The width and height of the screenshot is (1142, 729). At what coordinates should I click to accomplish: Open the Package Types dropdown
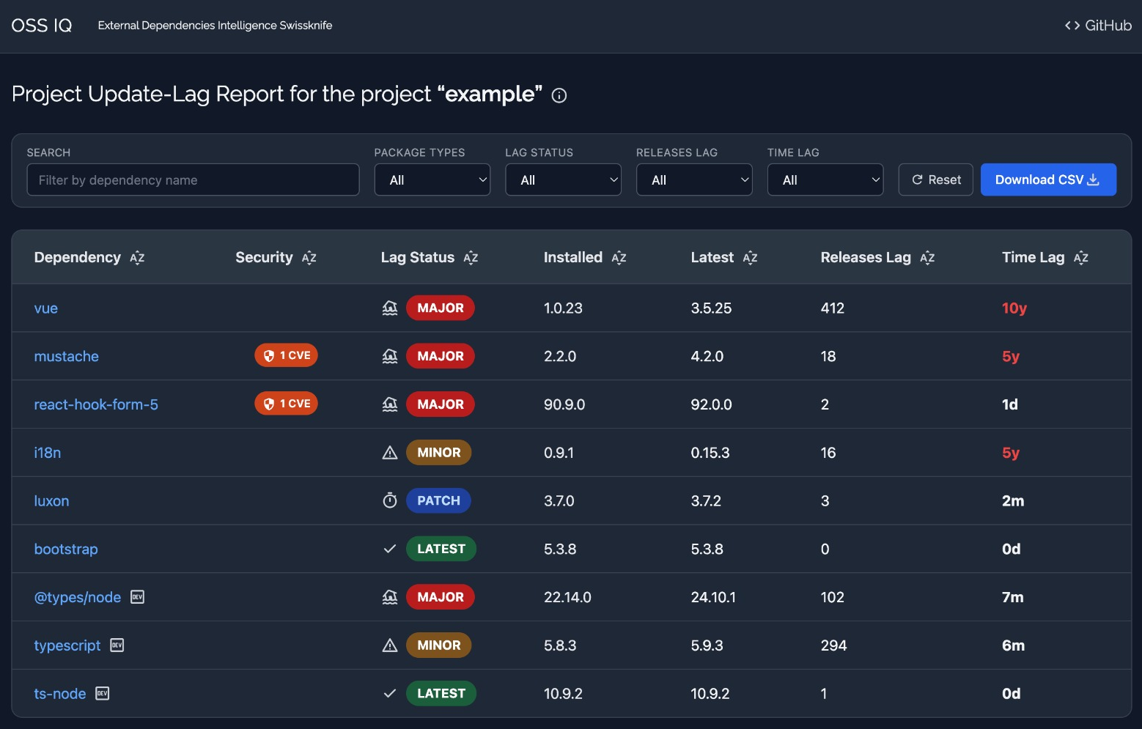[432, 180]
